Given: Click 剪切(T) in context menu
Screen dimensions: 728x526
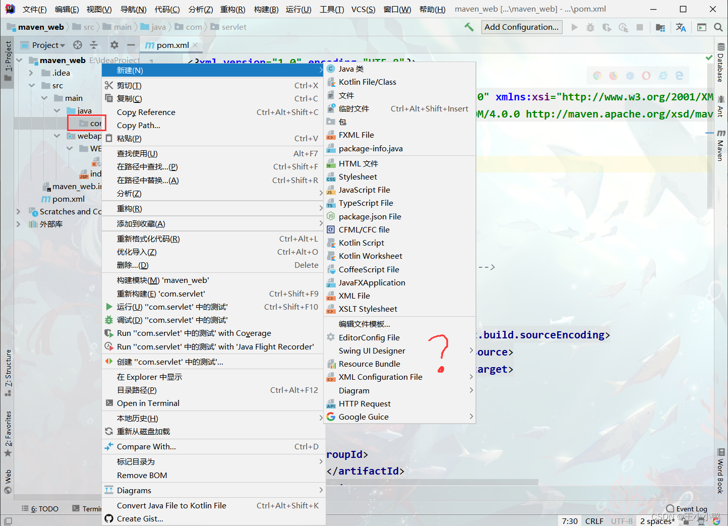Looking at the screenshot, I should click(x=213, y=86).
